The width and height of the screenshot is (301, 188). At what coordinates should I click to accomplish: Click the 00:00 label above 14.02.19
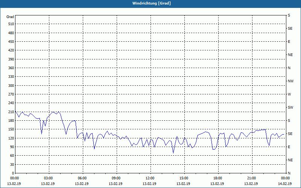coord(285,178)
